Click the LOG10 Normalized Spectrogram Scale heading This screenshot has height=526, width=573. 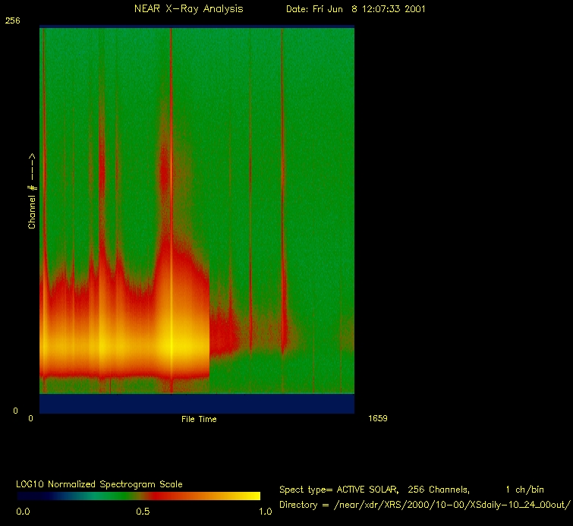click(99, 483)
